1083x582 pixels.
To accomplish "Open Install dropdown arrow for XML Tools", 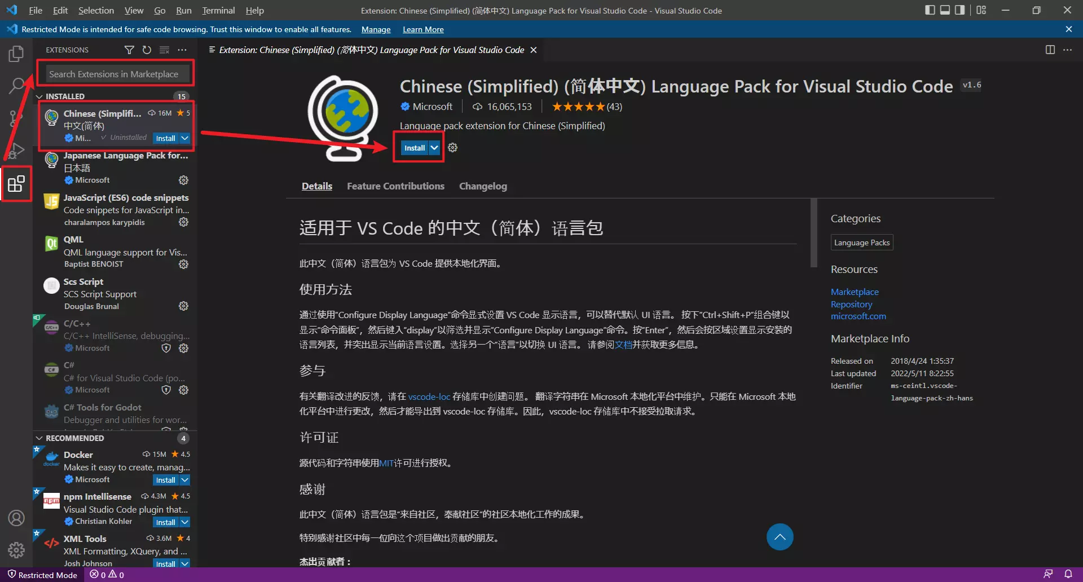I will [x=184, y=563].
